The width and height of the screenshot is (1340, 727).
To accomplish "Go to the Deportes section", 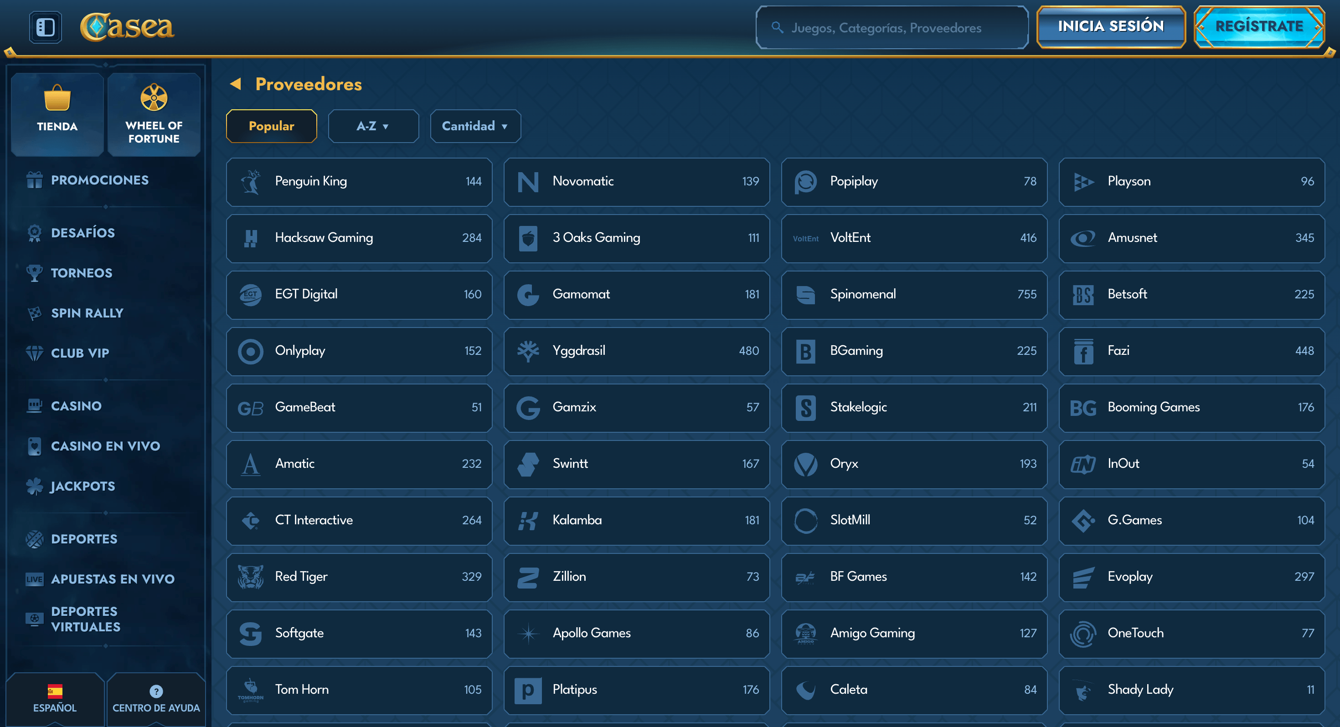I will [84, 539].
